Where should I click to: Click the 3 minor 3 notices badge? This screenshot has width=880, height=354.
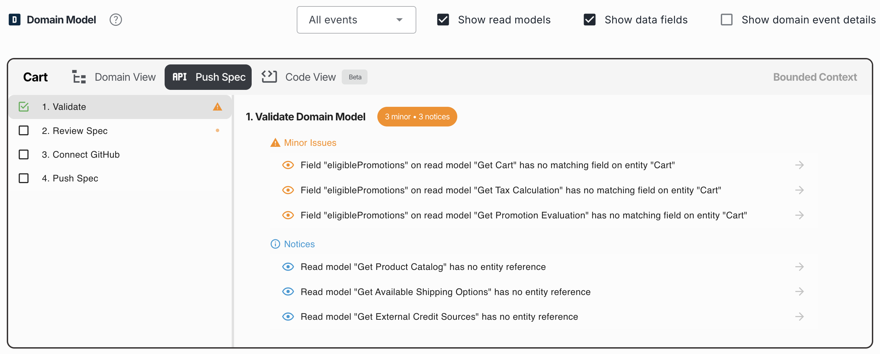pyautogui.click(x=417, y=117)
